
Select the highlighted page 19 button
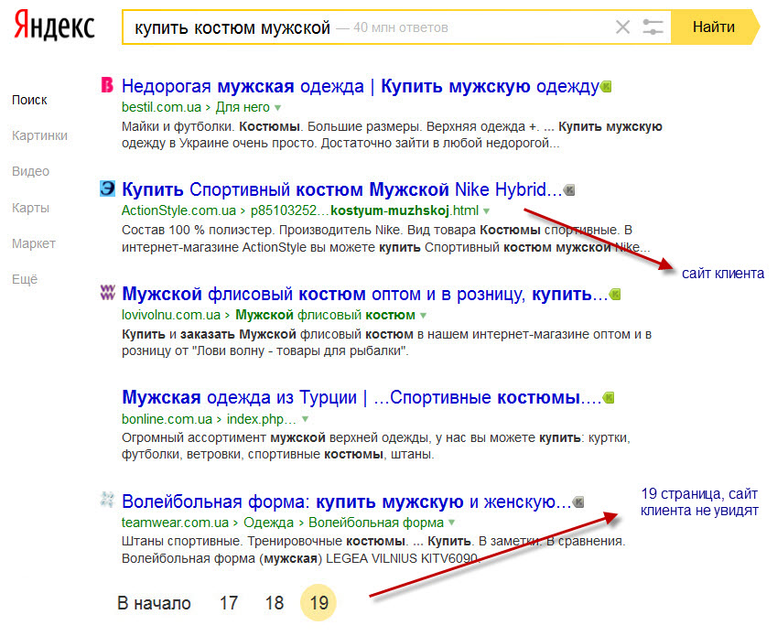pos(318,603)
